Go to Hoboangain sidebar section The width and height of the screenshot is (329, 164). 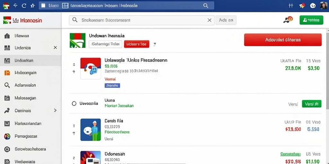click(x=31, y=73)
